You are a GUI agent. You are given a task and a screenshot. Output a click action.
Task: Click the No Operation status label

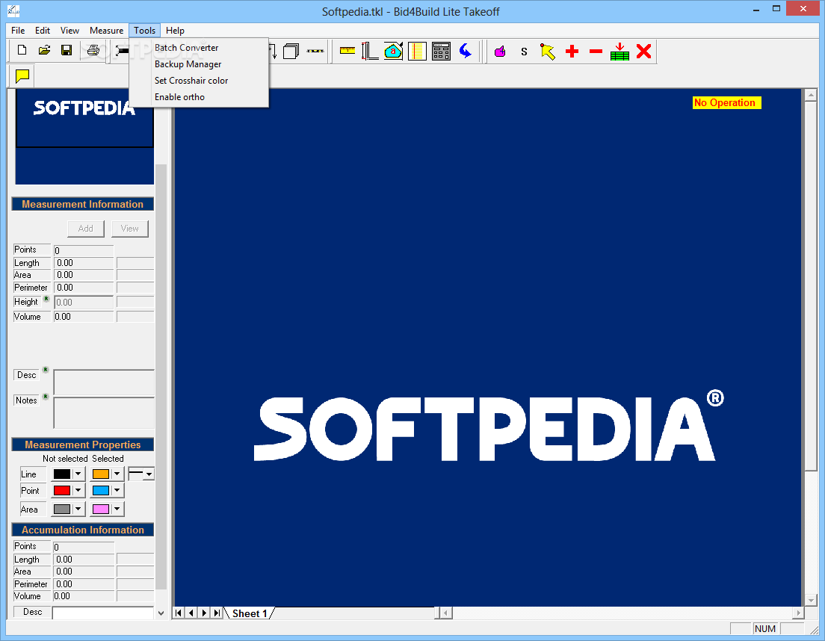[726, 102]
